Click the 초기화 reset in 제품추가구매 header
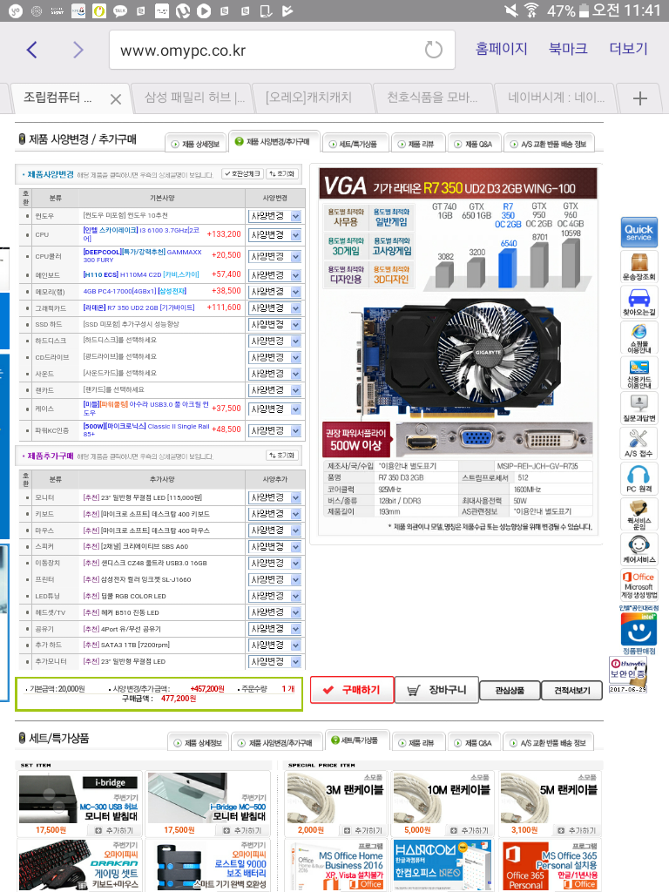 (x=282, y=455)
